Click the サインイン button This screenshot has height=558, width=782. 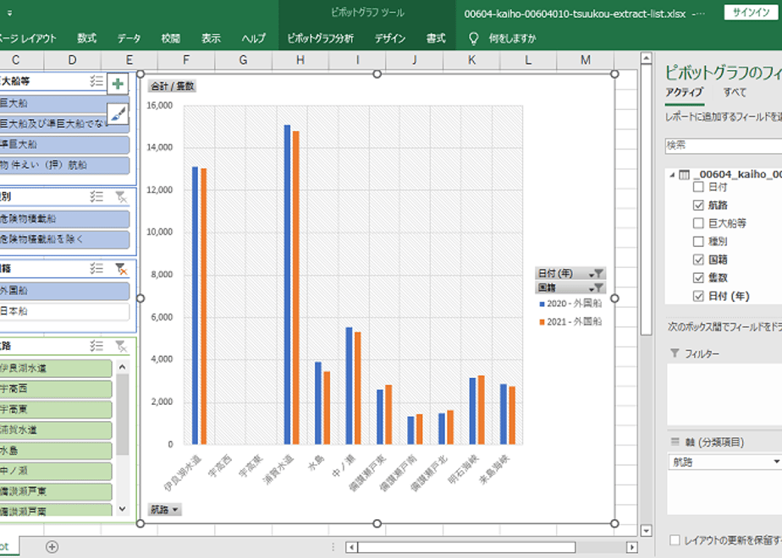coord(752,13)
